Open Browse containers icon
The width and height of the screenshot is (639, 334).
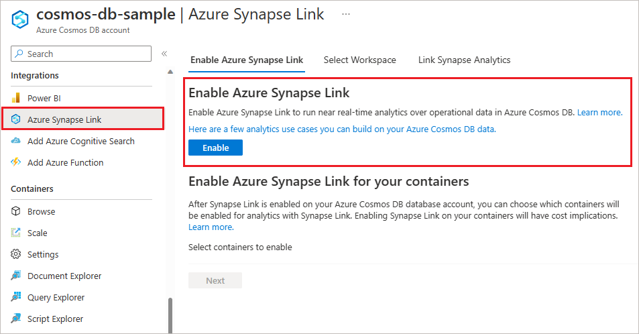[16, 211]
